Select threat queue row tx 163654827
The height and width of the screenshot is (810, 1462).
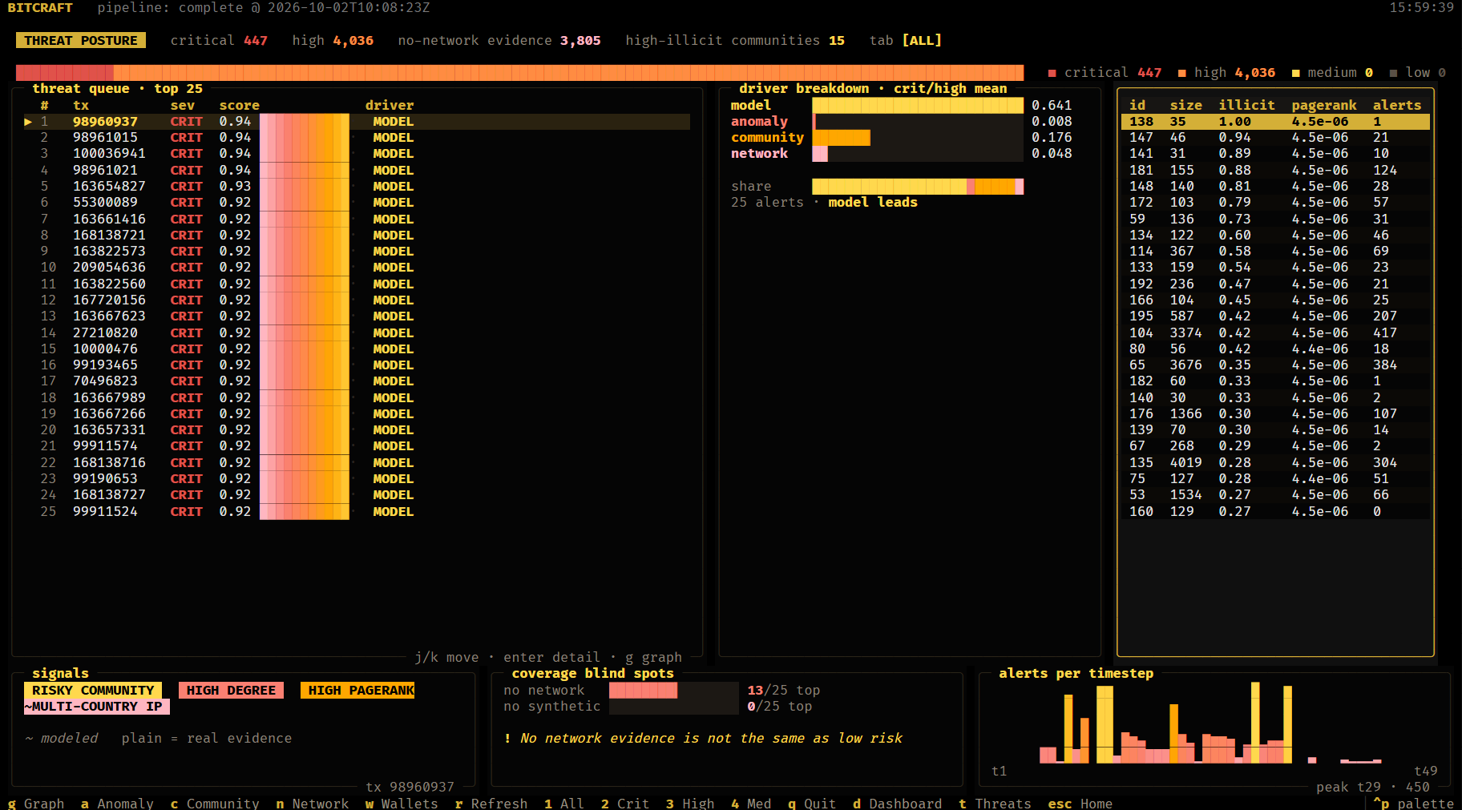point(357,186)
